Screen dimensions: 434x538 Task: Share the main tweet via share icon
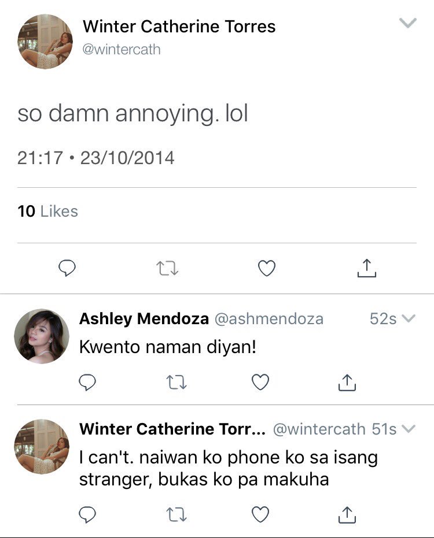367,268
